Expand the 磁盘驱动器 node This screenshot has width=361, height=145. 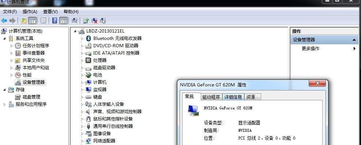[82, 68]
